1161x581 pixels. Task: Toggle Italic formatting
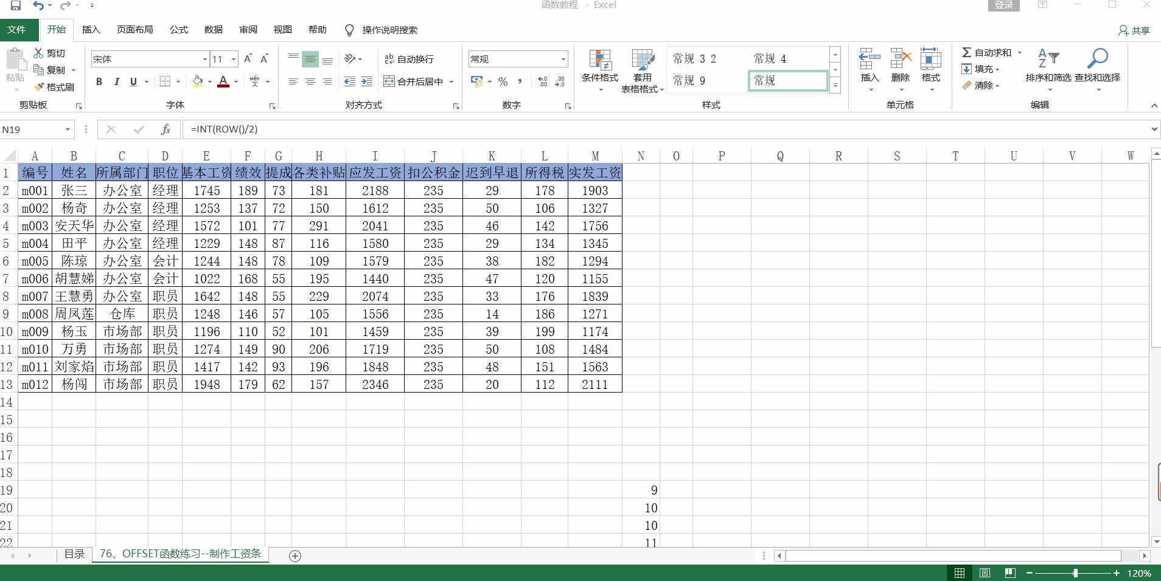(x=116, y=81)
